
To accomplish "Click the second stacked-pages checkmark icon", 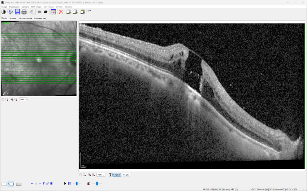I will [75, 12].
